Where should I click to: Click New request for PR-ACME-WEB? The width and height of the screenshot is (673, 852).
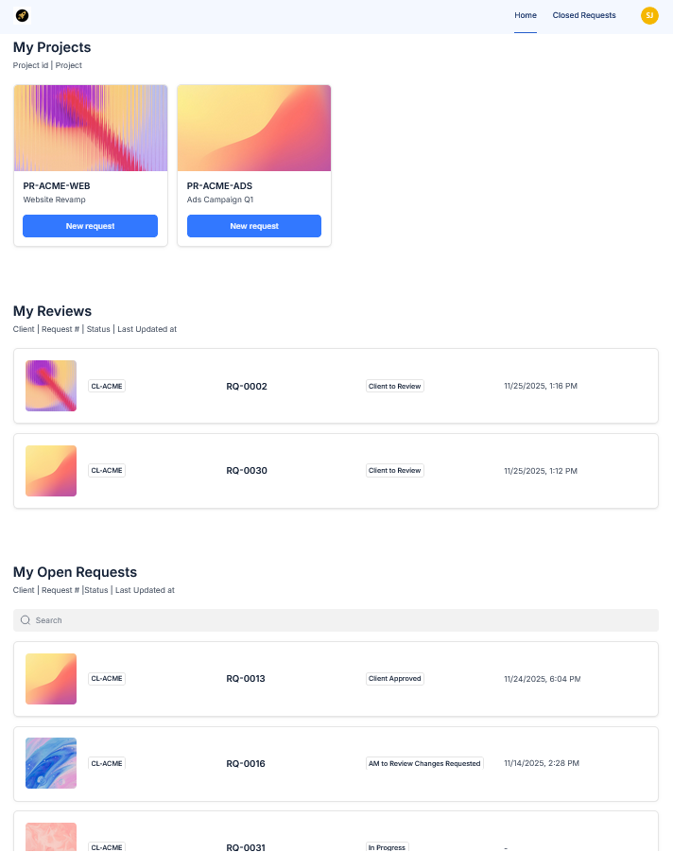coord(90,226)
